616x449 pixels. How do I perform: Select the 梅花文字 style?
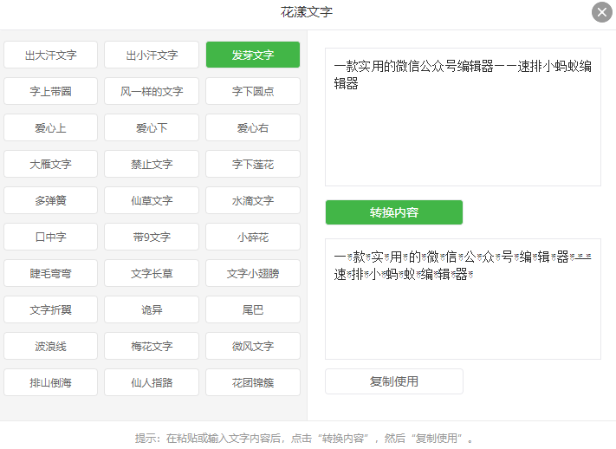click(x=152, y=346)
